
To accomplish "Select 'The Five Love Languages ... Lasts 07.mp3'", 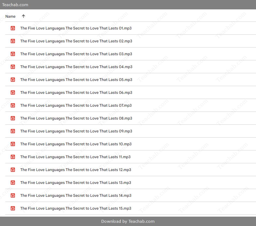I will pos(76,105).
